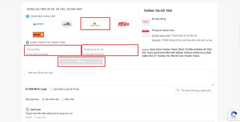240x122 pixels.
Task: Click the Số điện thoại liên hệ field
Action: click(110, 49)
